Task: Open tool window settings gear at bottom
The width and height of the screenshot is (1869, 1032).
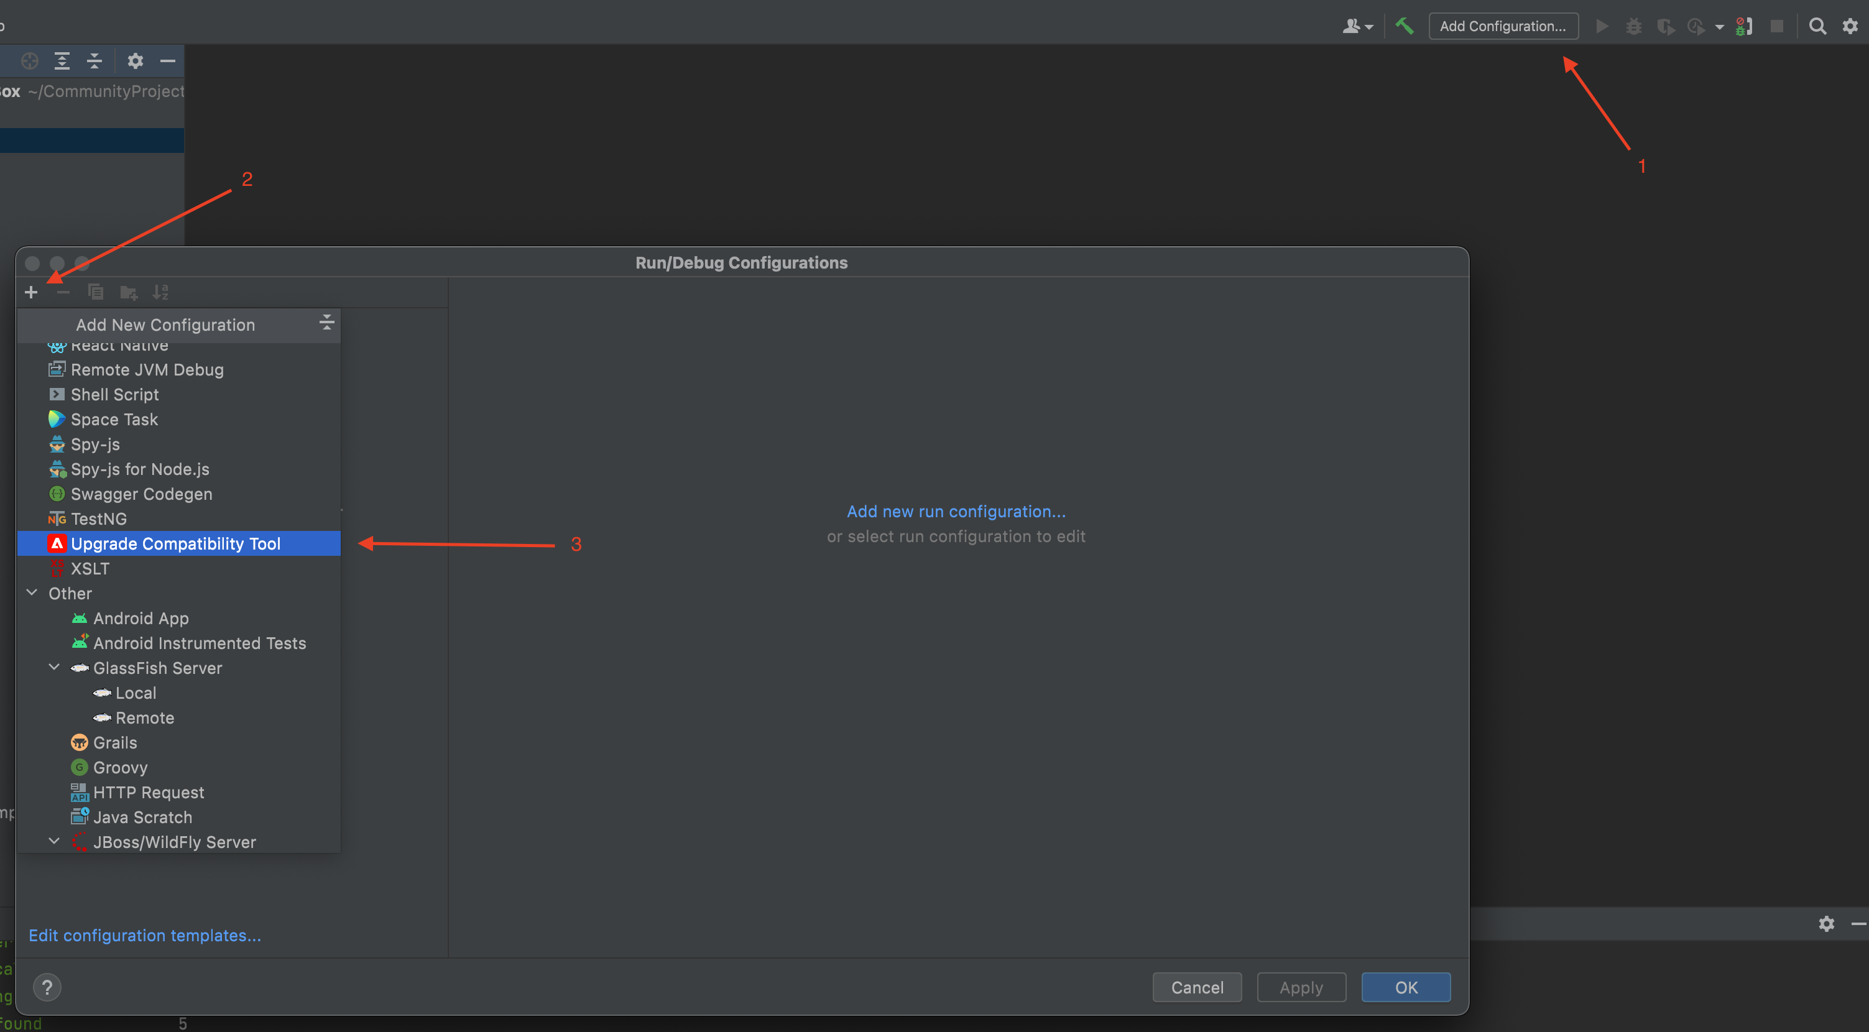Action: click(1826, 923)
